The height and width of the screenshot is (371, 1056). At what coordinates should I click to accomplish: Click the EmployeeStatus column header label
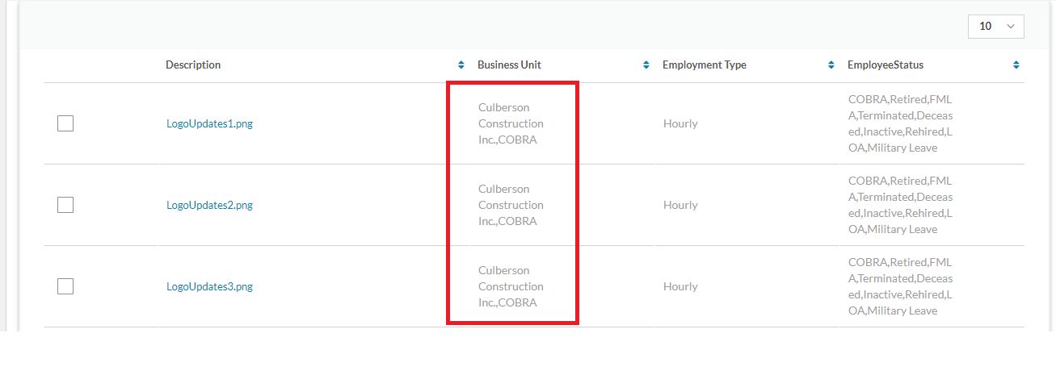885,65
